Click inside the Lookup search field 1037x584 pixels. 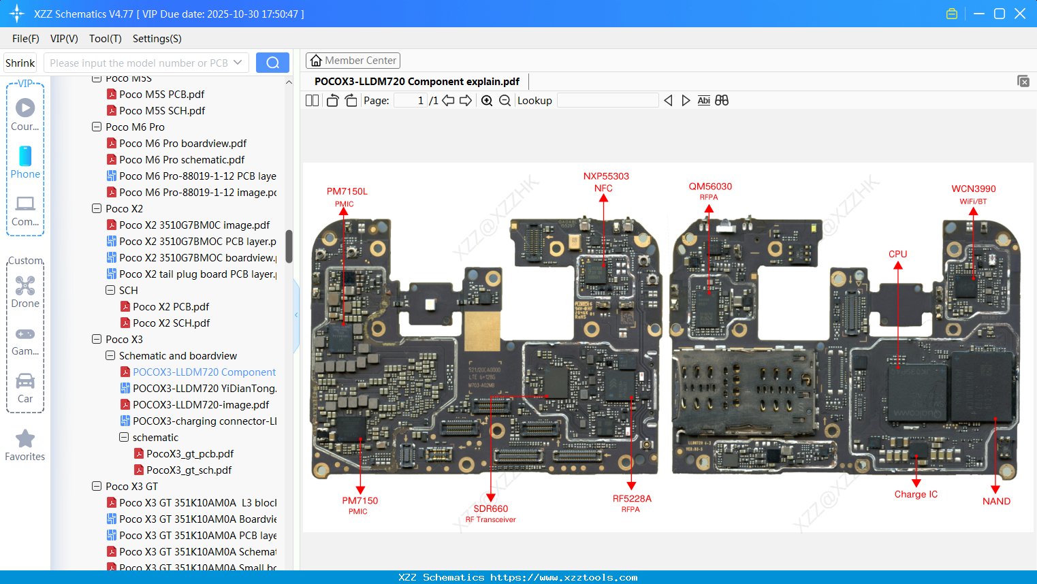pyautogui.click(x=607, y=100)
